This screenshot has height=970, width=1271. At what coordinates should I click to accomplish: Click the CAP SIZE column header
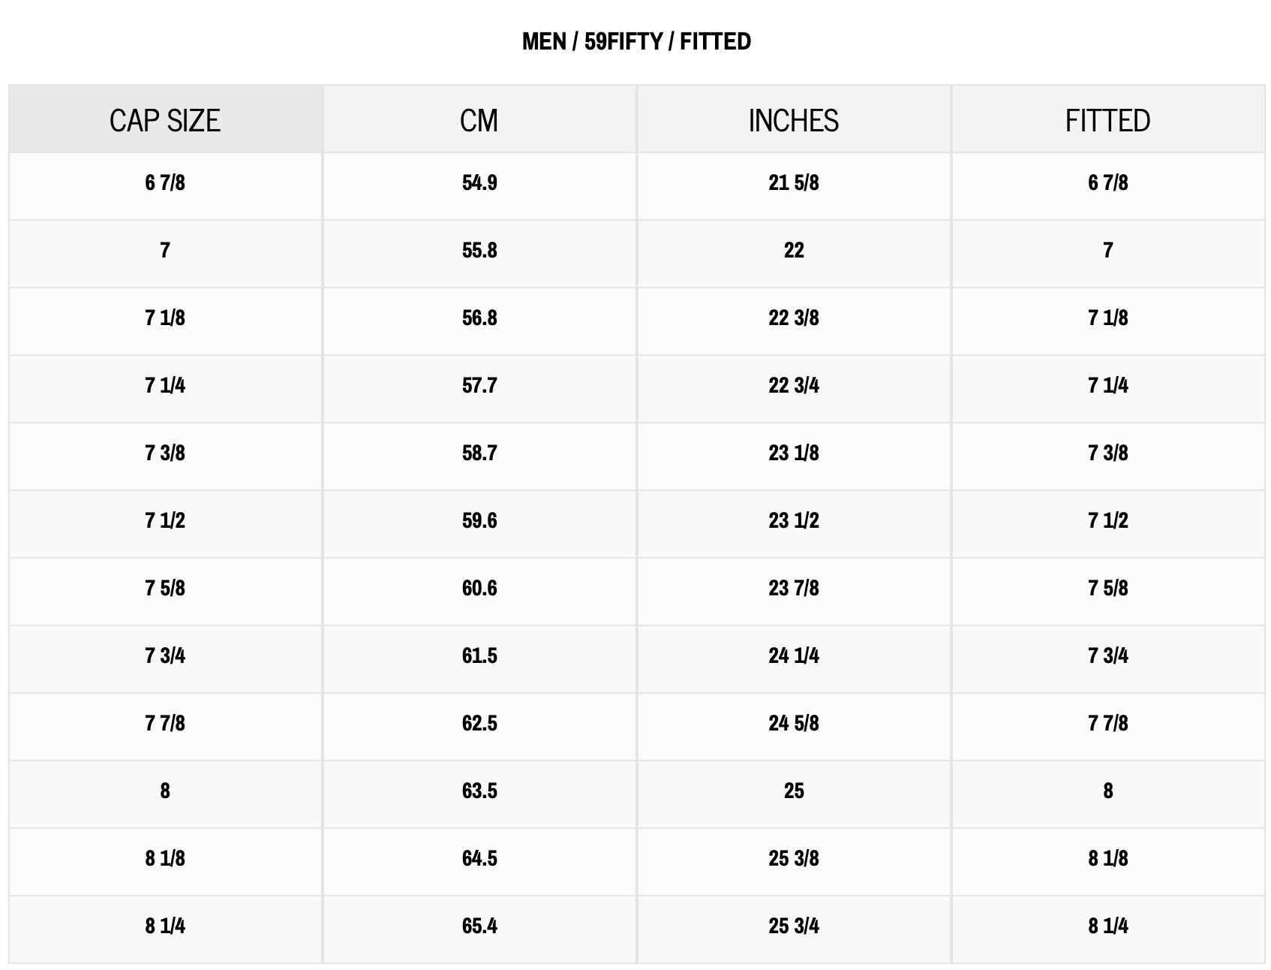point(165,119)
